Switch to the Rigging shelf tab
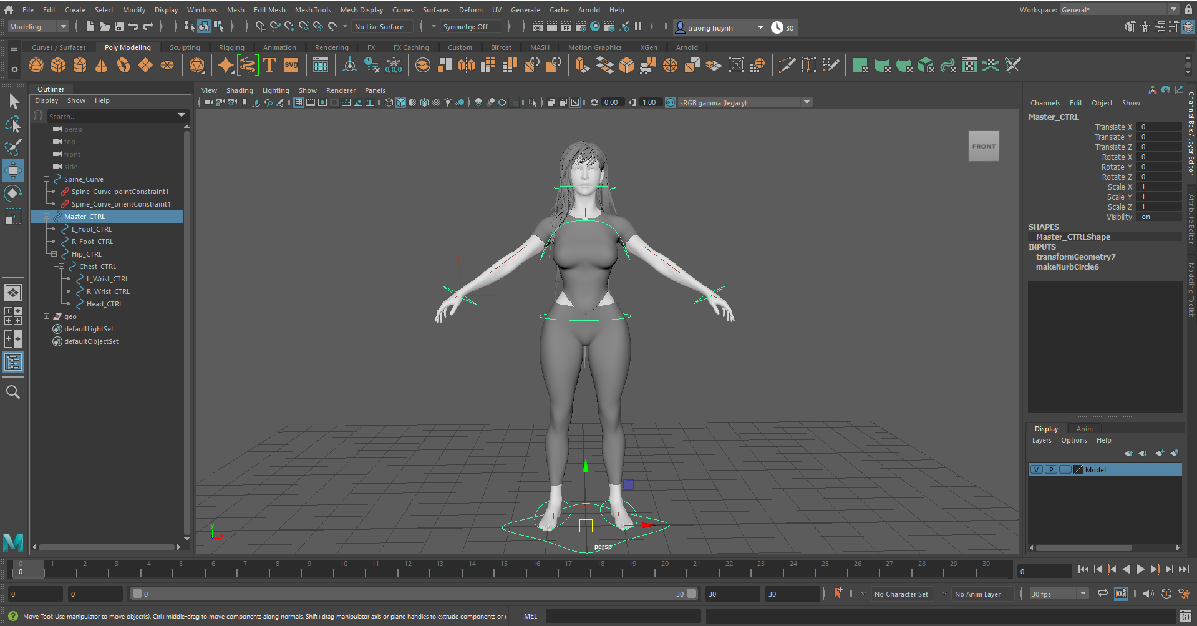1197x626 pixels. point(231,47)
